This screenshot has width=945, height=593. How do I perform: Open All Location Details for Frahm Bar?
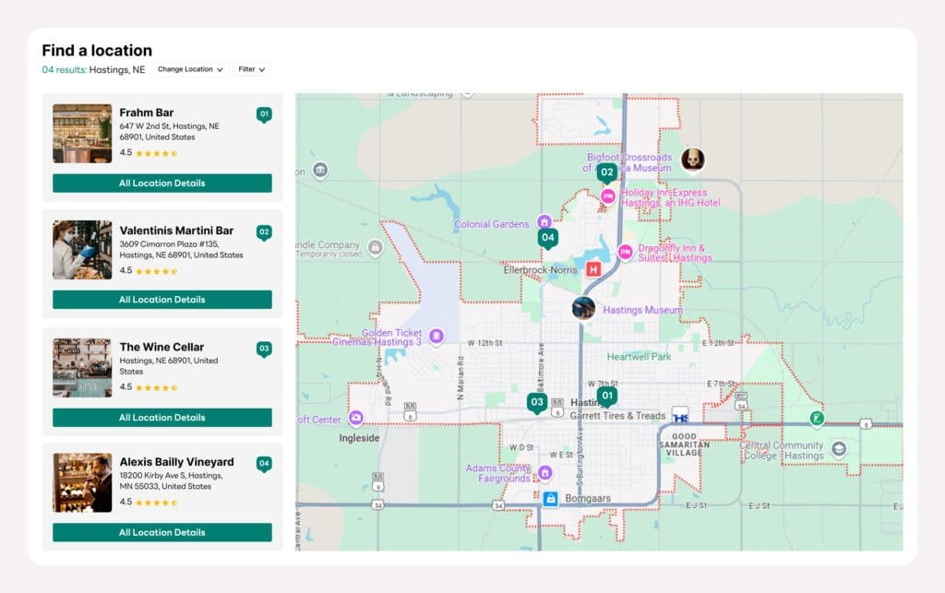point(161,183)
